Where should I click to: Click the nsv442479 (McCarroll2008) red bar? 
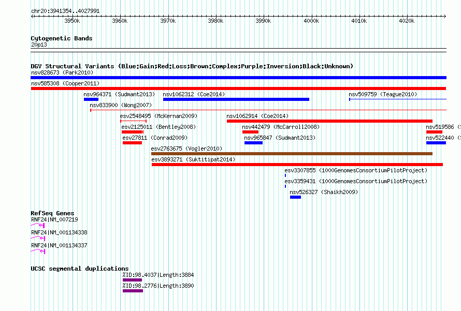coord(250,132)
